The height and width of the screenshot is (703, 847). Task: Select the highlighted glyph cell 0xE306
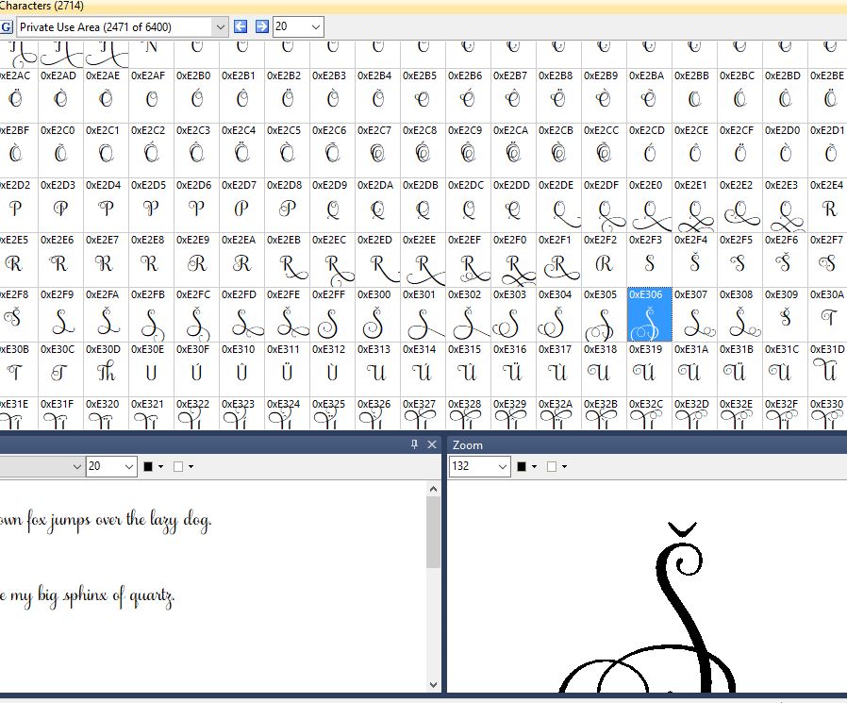[649, 314]
